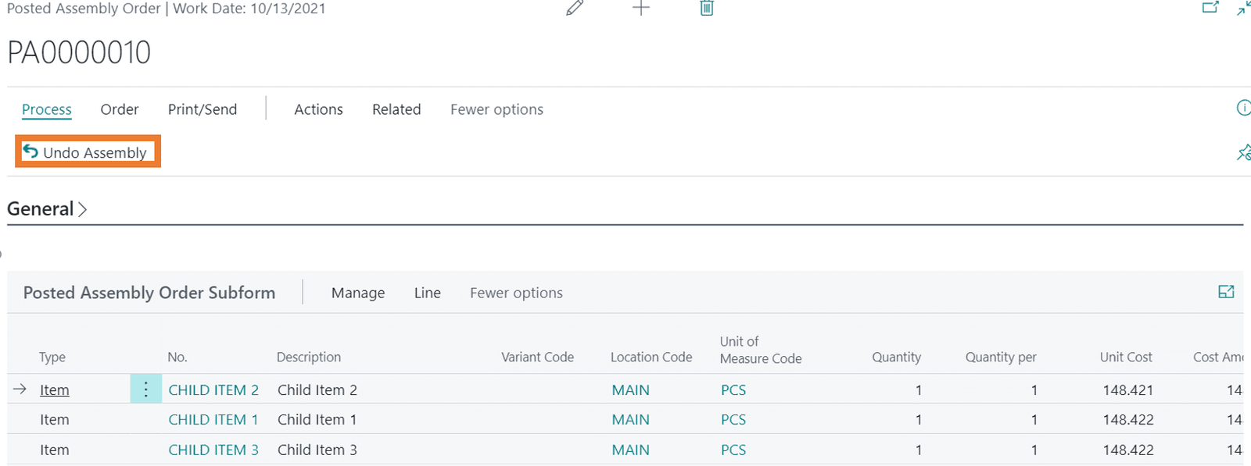This screenshot has height=466, width=1251.
Task: Open the Process menu
Action: (47, 109)
